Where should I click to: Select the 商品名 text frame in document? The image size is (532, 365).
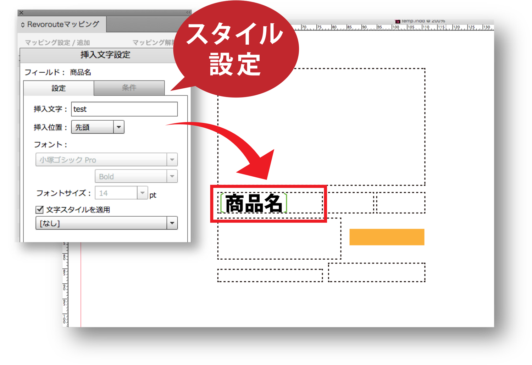[270, 203]
